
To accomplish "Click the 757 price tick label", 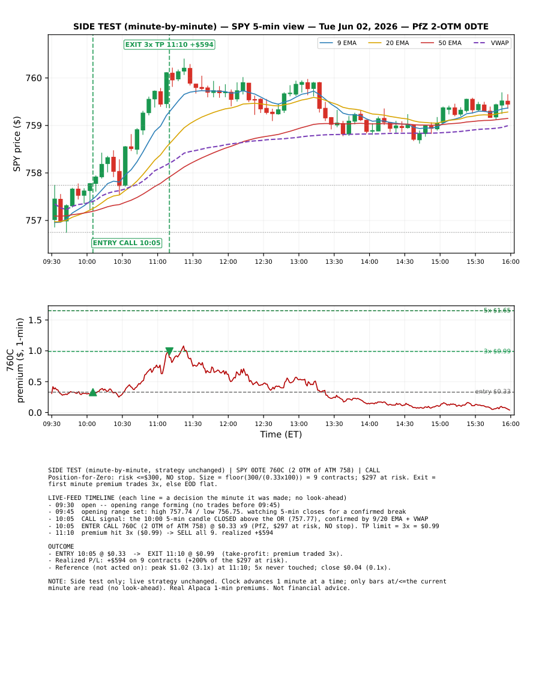I will tap(34, 221).
